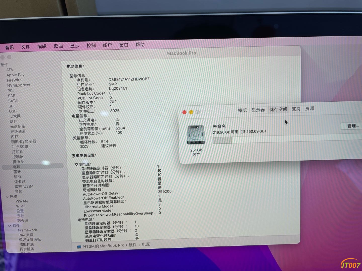Select 以太网 in the sidebar
The image size is (362, 271).
click(15, 116)
